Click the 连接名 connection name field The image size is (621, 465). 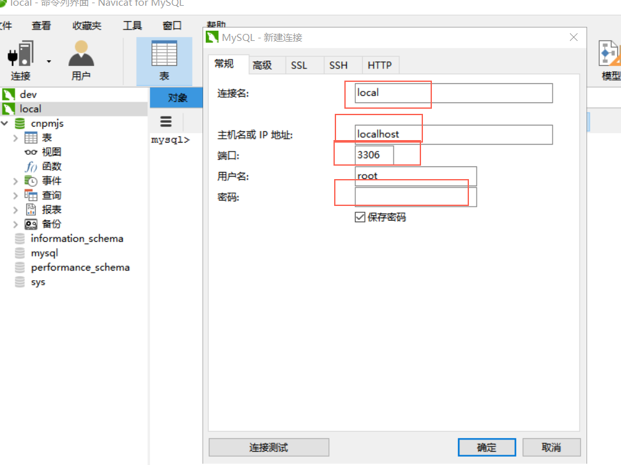454,93
